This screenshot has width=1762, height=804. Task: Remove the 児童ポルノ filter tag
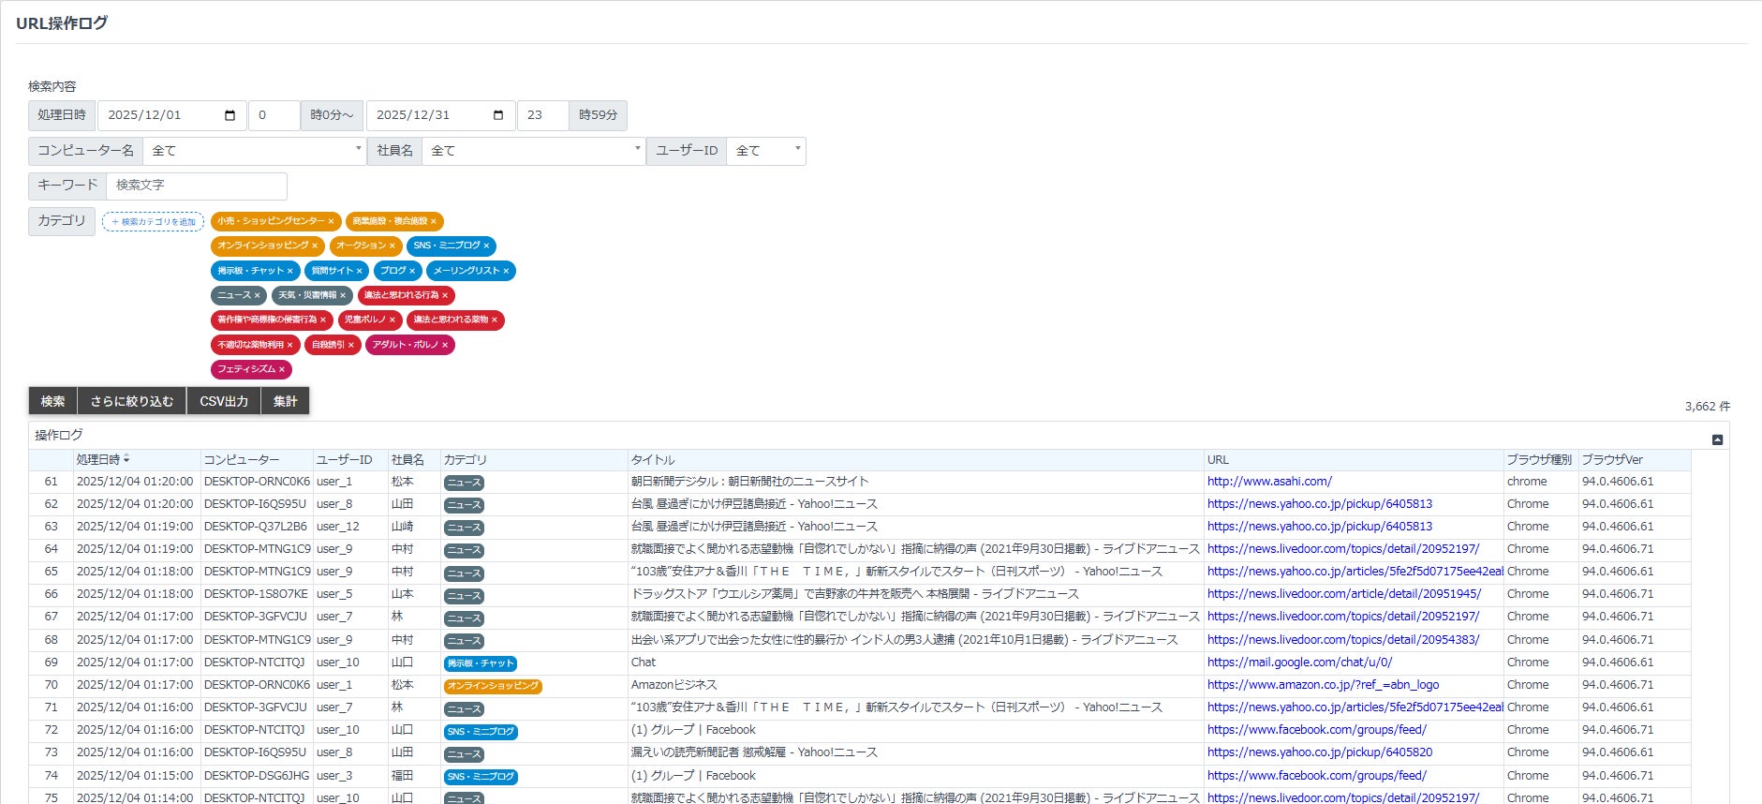point(392,320)
